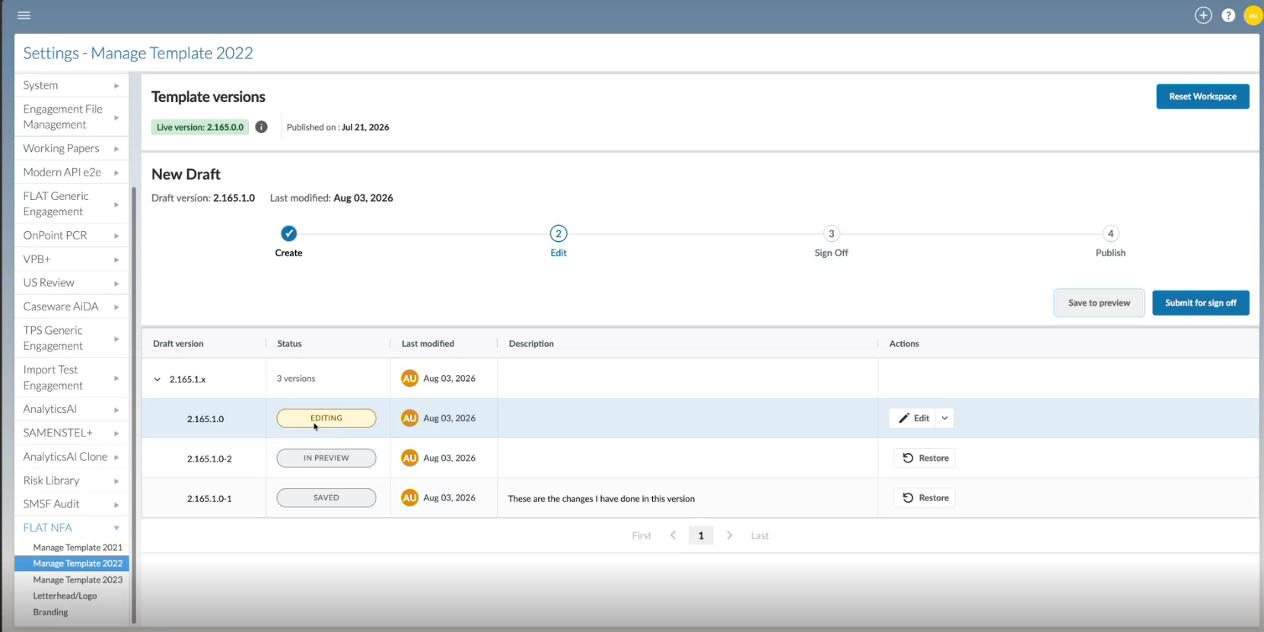Expand AnalyticsAI section
The width and height of the screenshot is (1264, 632).
72,409
